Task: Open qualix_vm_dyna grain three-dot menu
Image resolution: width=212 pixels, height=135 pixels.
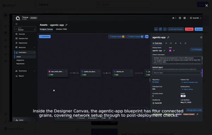Action: pyautogui.click(x=99, y=72)
